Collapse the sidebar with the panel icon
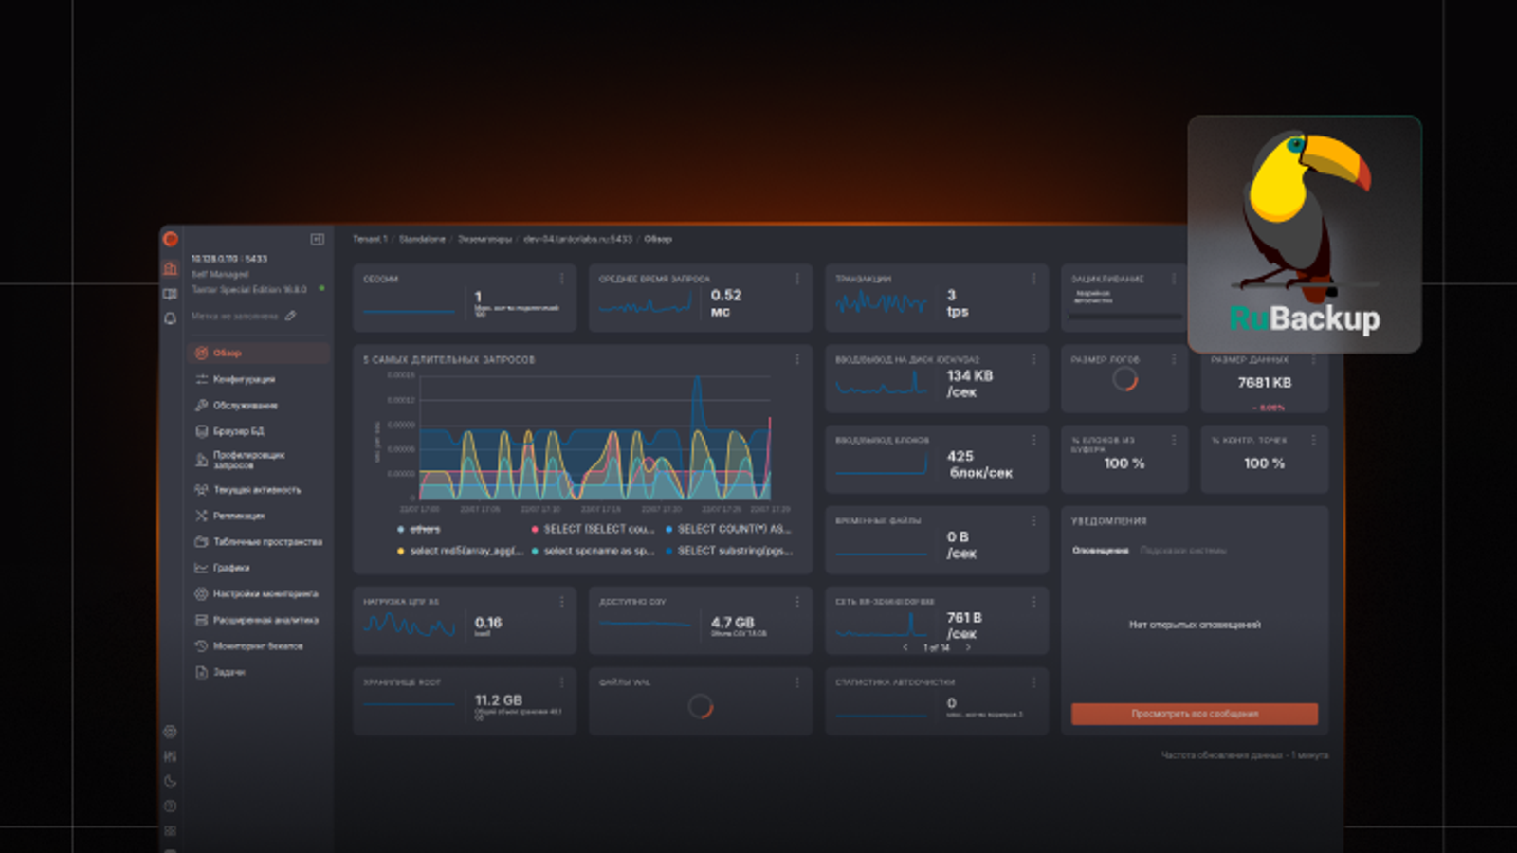This screenshot has width=1517, height=853. [x=318, y=239]
